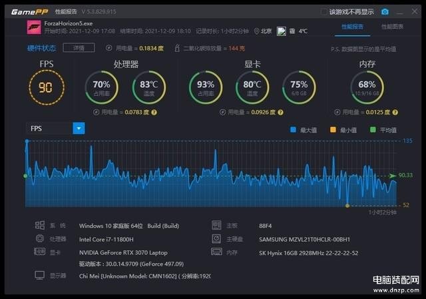Click the SAMSUNG MZVL21T0HCLR-00BH1 text

coord(305,239)
